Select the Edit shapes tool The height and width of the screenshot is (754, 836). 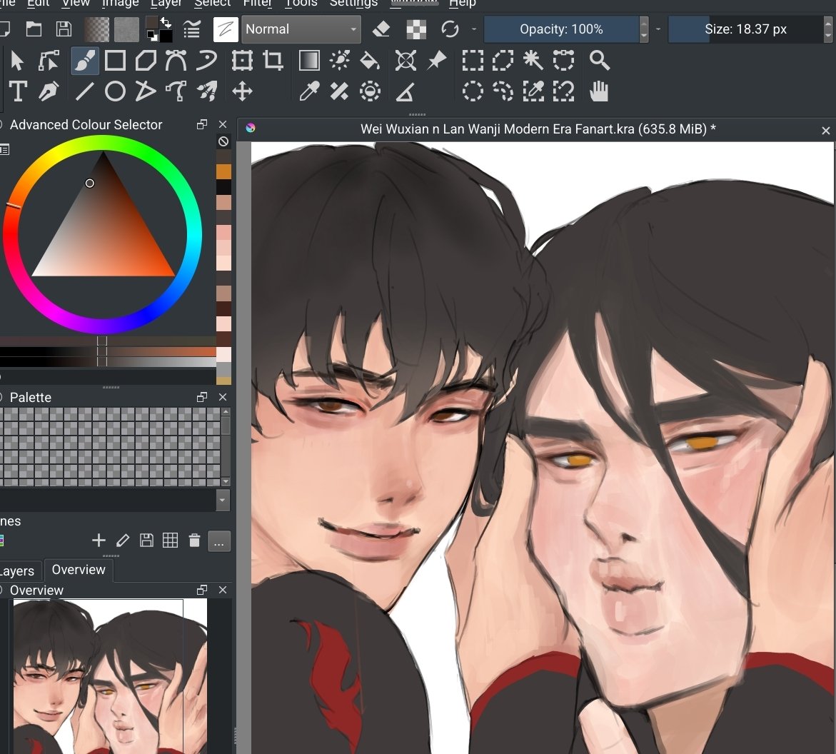click(x=49, y=61)
